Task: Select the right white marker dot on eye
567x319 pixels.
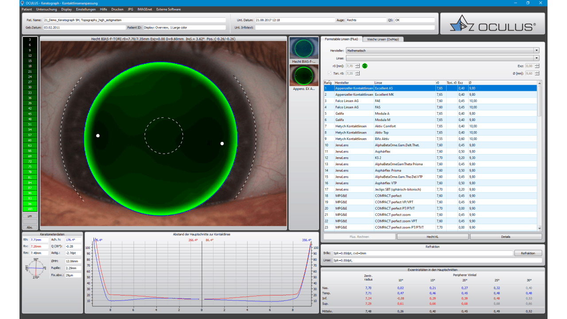Action: 222,143
